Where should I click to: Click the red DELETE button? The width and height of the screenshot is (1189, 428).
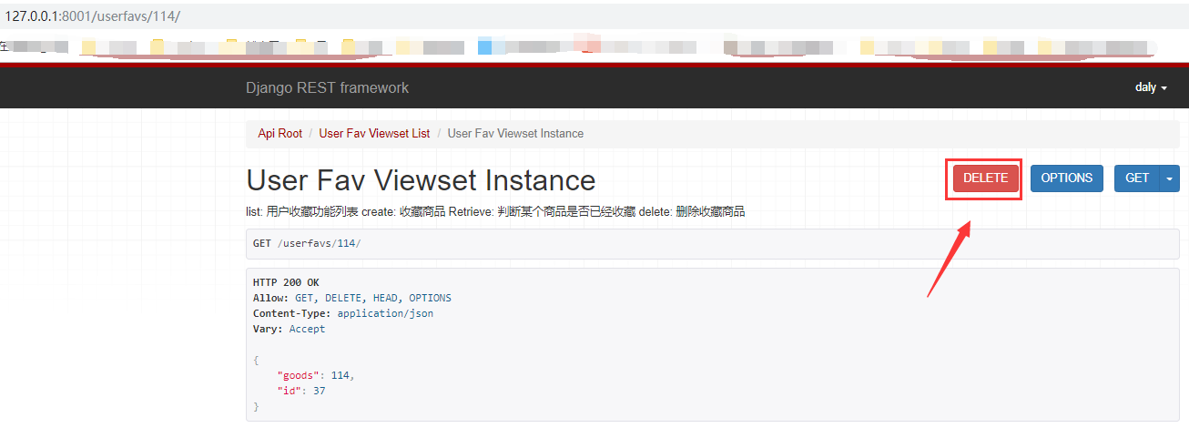click(x=986, y=178)
